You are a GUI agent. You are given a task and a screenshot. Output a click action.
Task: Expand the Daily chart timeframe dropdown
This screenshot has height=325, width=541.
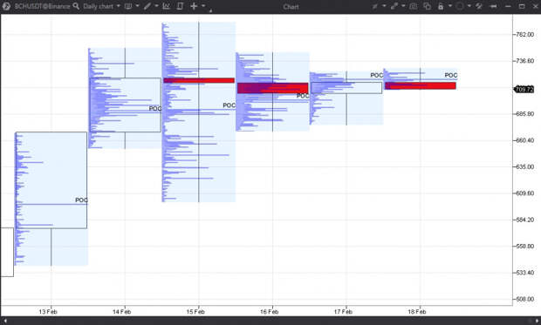pyautogui.click(x=119, y=6)
